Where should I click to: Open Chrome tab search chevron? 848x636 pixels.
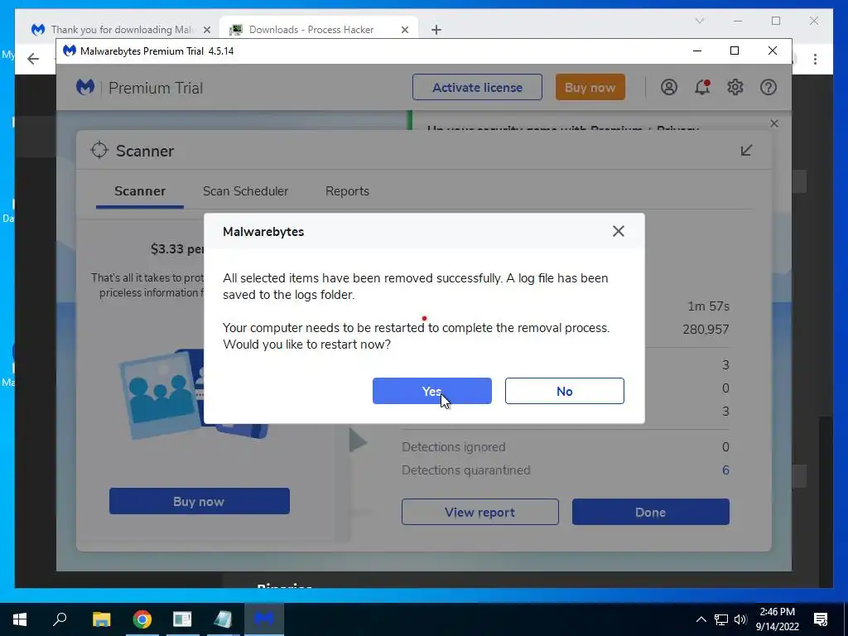point(699,21)
